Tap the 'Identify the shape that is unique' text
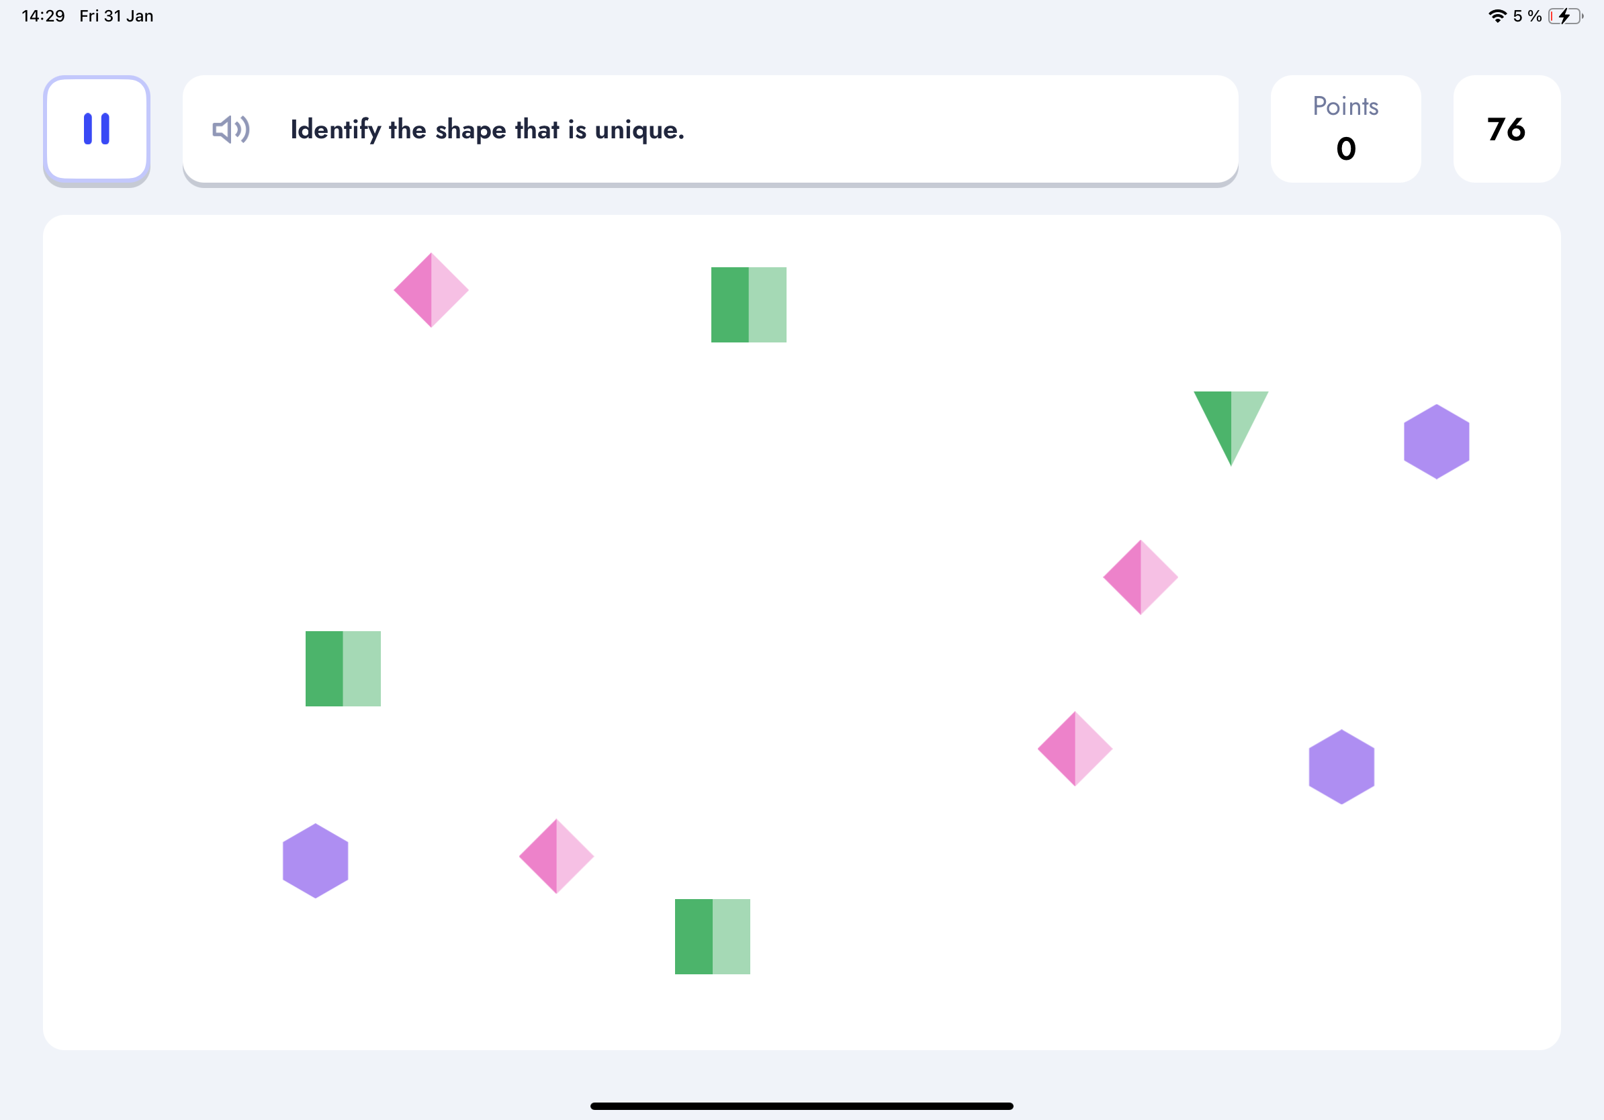This screenshot has width=1604, height=1120. coord(487,130)
